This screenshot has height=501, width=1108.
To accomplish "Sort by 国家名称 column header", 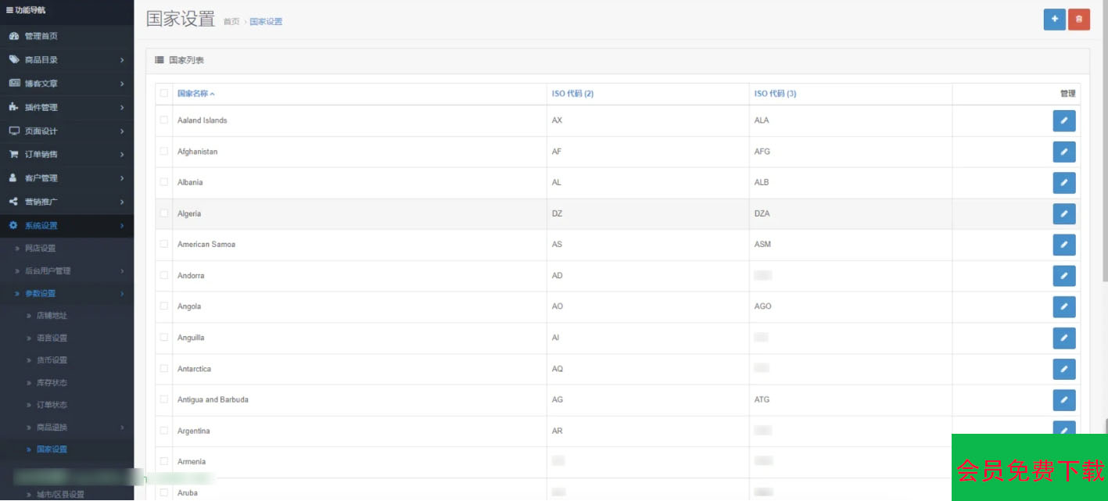I will point(195,93).
